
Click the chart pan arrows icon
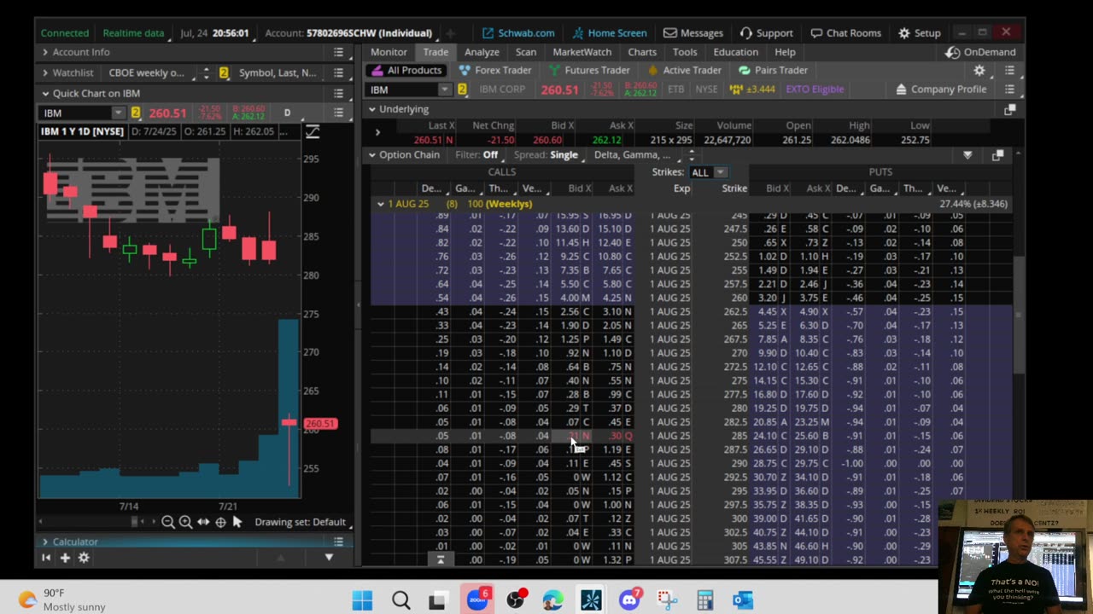tap(203, 522)
